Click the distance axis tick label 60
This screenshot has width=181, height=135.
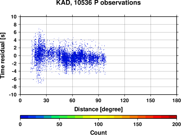tap(72, 100)
